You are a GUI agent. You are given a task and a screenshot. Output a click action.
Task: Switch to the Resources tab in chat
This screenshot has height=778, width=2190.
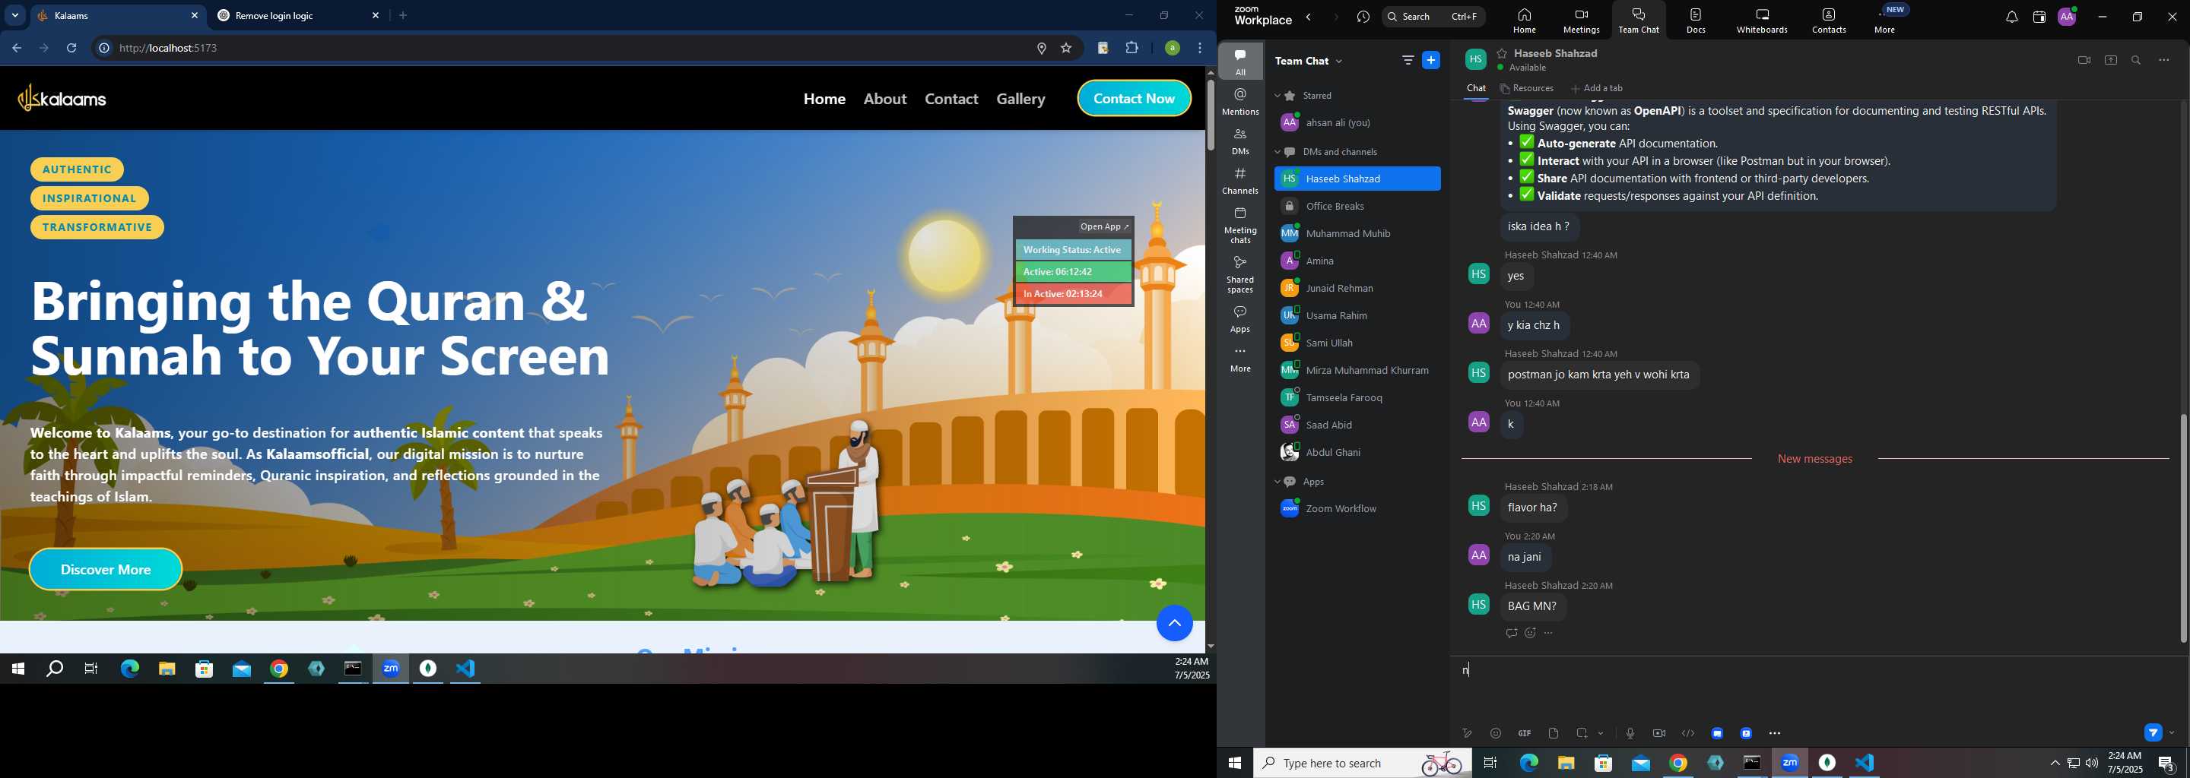1527,88
